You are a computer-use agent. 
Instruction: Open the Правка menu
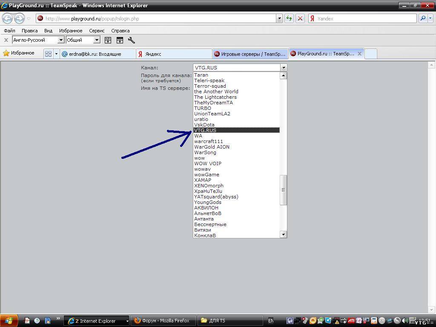pos(30,31)
